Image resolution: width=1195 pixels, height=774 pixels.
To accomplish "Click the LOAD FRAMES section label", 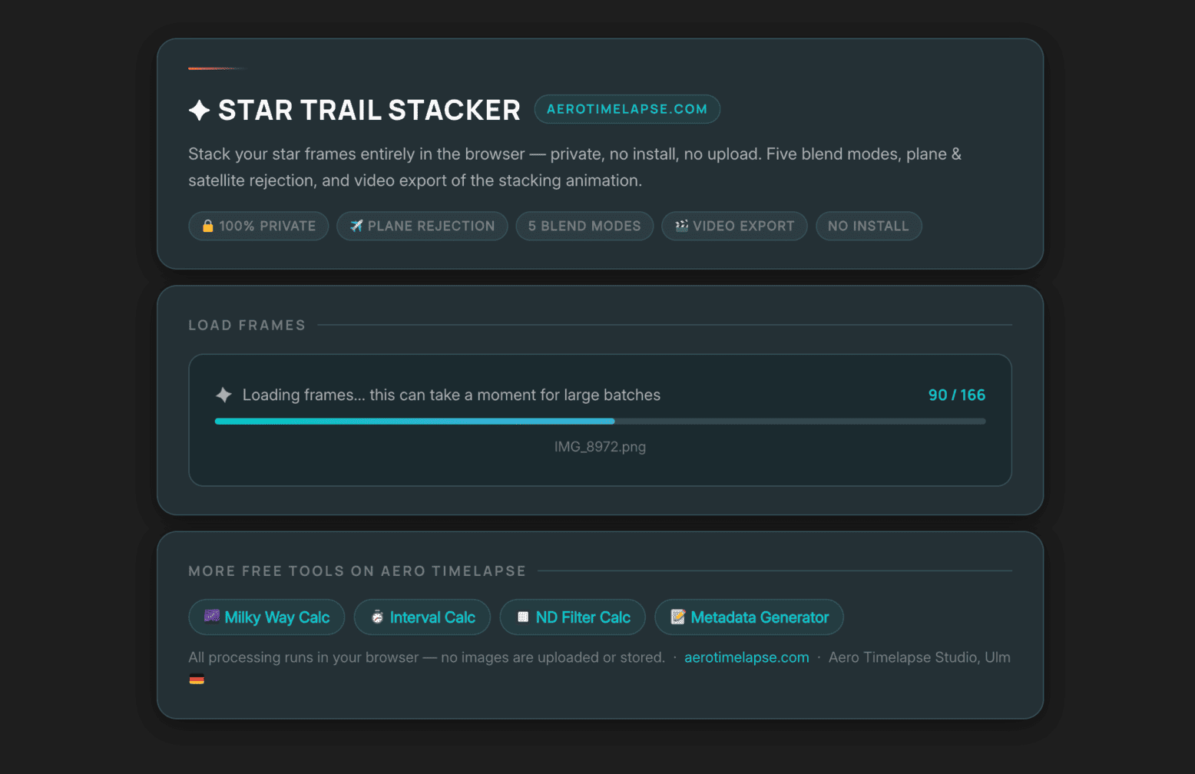I will pos(247,325).
